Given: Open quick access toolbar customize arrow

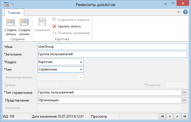Looking at the screenshot, I should (x=13, y=5).
